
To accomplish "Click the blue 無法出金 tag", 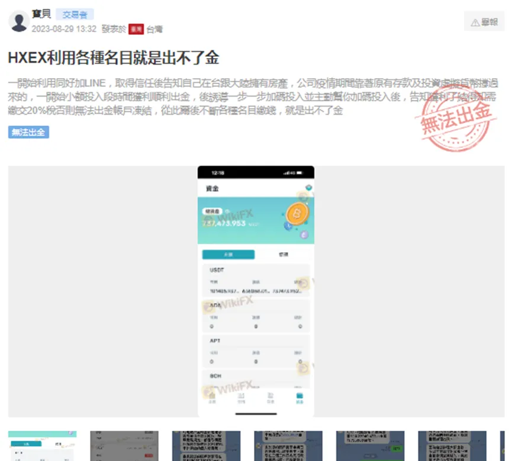I will (29, 132).
